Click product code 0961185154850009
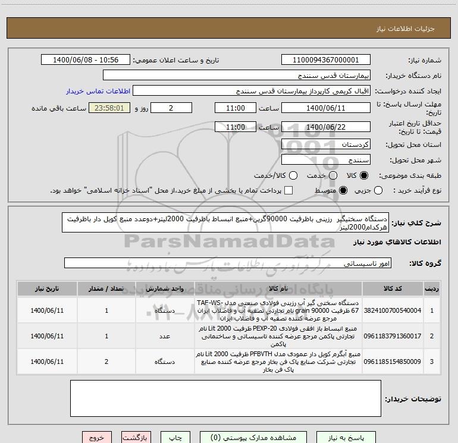The height and width of the screenshot is (443, 458). pos(393,362)
